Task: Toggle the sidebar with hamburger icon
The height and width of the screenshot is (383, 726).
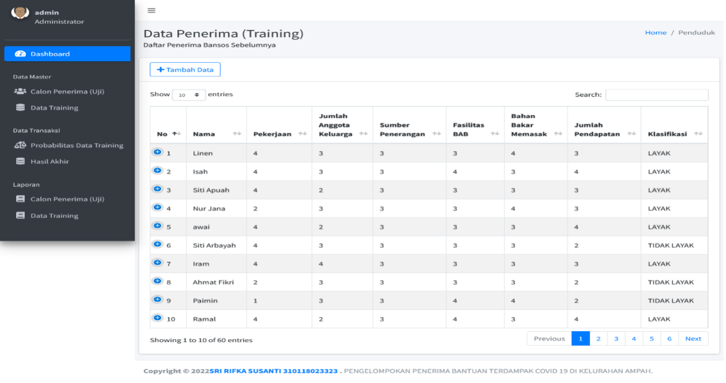Action: point(151,10)
